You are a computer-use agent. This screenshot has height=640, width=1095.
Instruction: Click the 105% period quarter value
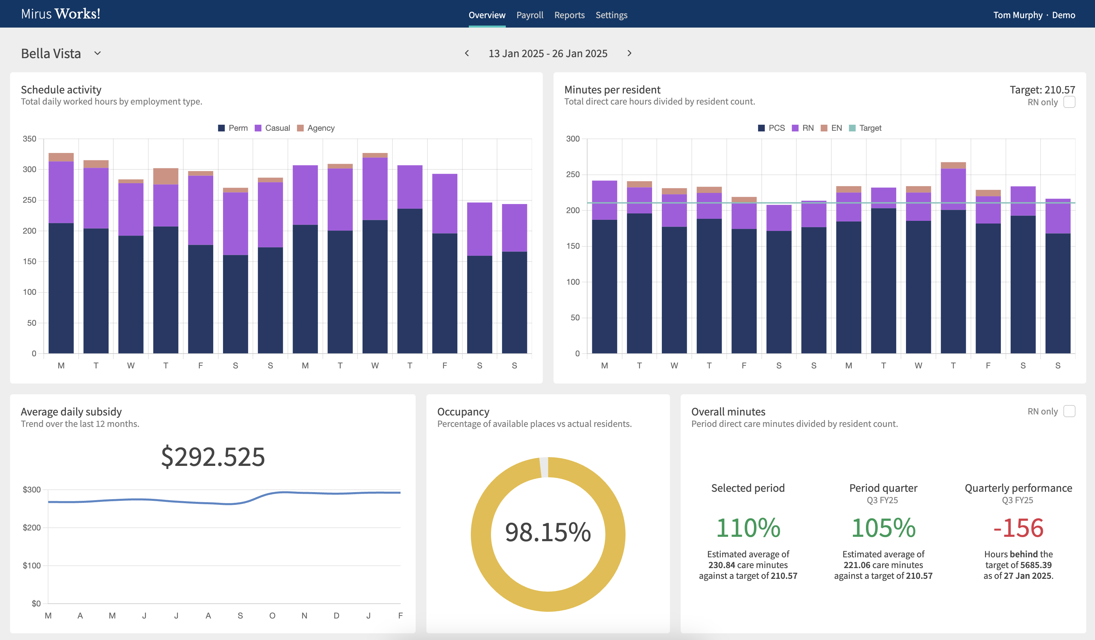pyautogui.click(x=883, y=527)
